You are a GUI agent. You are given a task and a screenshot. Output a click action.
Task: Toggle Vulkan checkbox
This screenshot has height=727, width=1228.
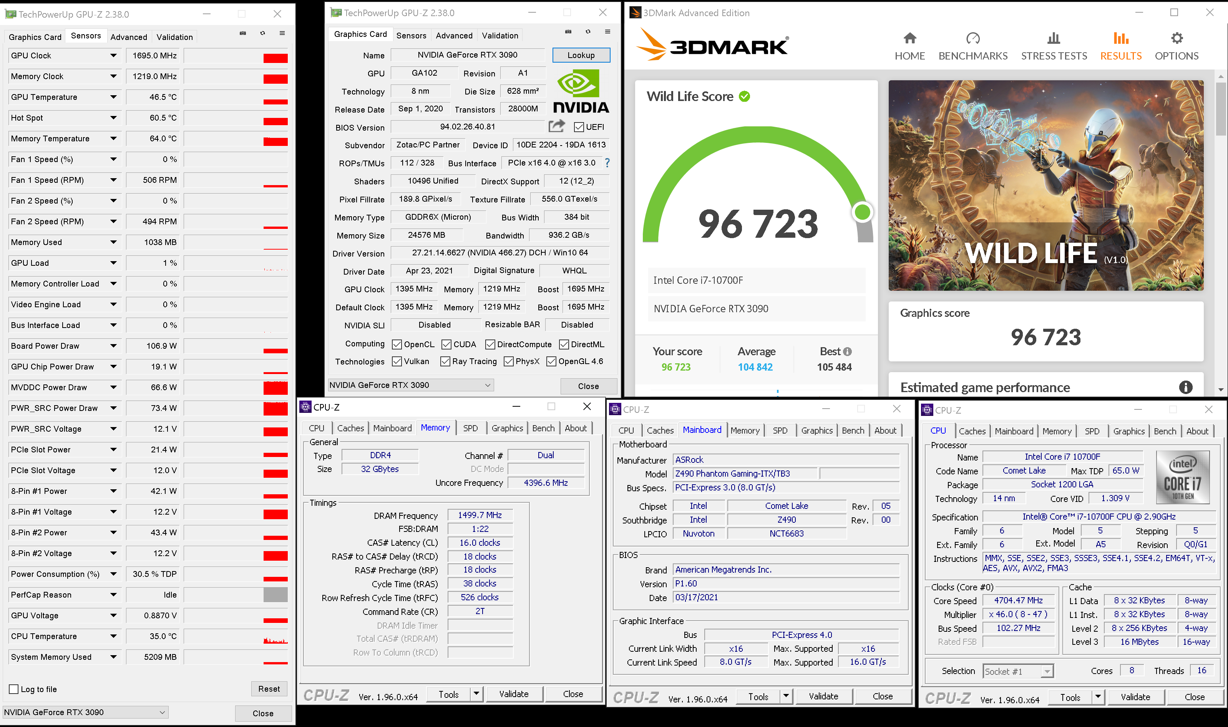coord(397,361)
